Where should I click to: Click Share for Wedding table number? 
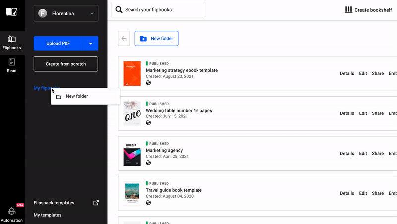point(378,113)
